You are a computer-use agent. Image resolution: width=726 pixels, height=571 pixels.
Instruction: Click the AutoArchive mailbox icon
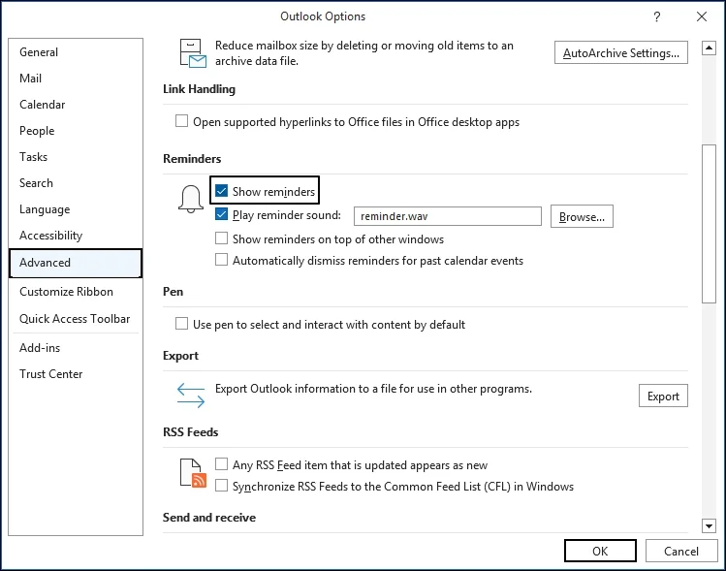[x=193, y=53]
